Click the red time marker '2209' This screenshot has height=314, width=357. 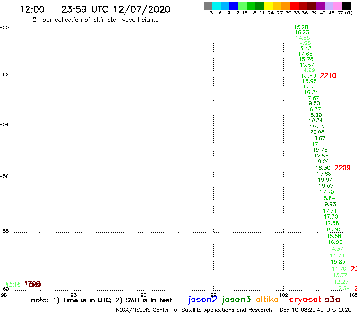(343, 168)
